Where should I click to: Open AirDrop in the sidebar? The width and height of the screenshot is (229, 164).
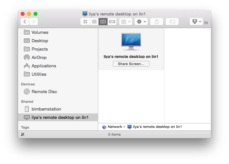58,57
